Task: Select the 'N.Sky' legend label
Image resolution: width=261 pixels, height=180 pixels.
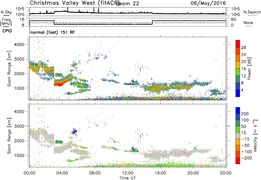Action: pos(6,12)
